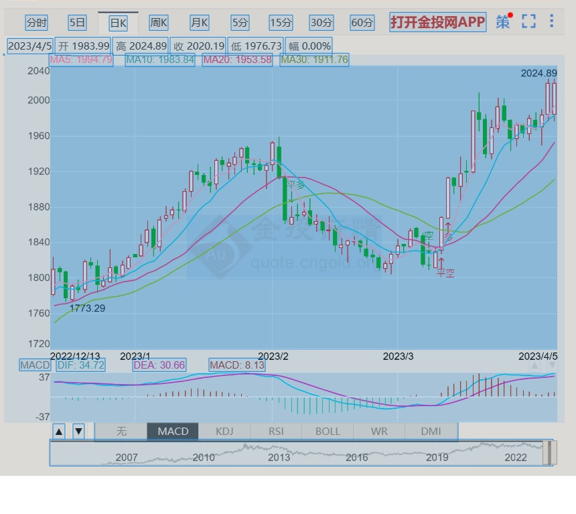Select the 无 (no indicator) option
This screenshot has width=576, height=514.
coord(121,431)
